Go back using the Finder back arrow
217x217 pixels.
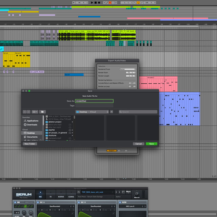click(24, 112)
